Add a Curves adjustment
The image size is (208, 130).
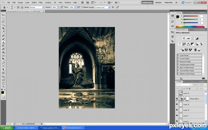(192, 38)
